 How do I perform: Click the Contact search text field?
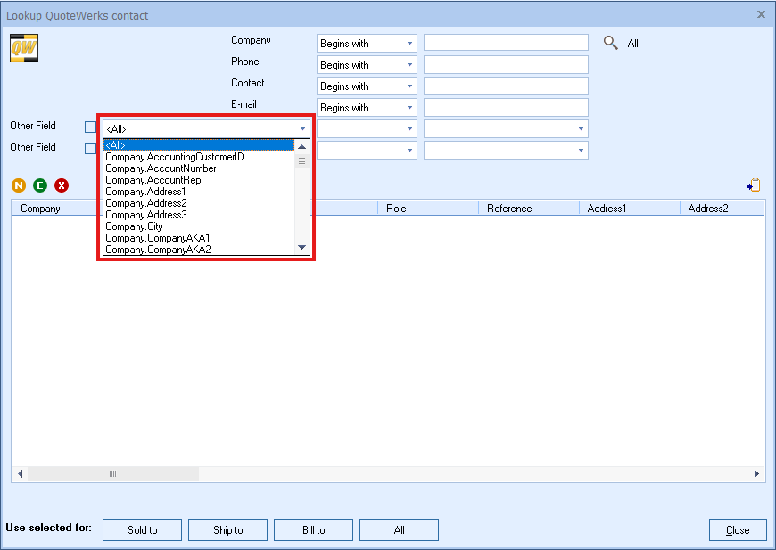506,86
